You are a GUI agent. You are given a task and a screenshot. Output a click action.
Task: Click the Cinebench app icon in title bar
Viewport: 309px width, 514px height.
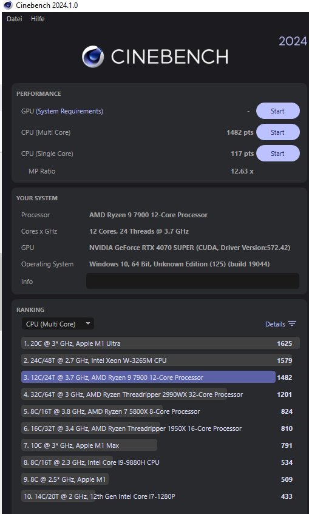pos(8,5)
